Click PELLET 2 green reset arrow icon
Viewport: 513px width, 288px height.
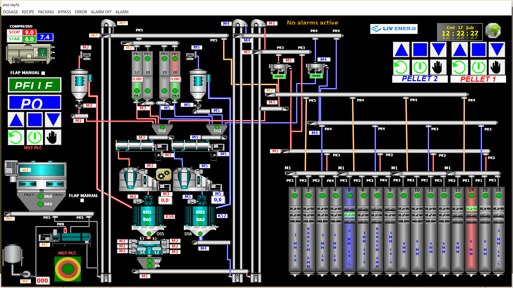(x=401, y=67)
